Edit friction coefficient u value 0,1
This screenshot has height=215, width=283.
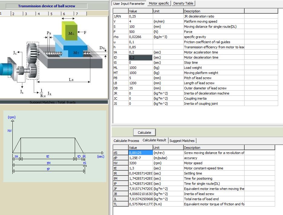click(141, 42)
